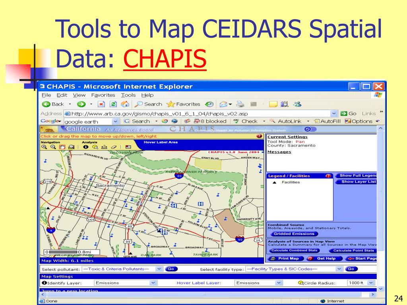
Task: Activate the Pan hand tool
Action: click(x=62, y=147)
